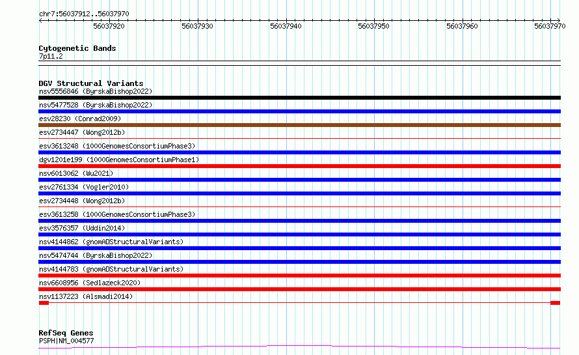
Task: Open the RefSeq Genes track title
Action: pyautogui.click(x=66, y=333)
